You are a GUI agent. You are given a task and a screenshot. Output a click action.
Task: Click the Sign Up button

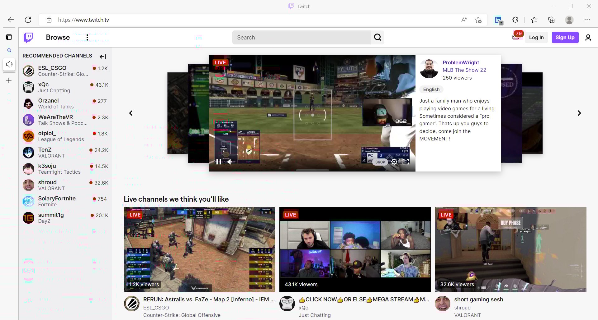(565, 37)
